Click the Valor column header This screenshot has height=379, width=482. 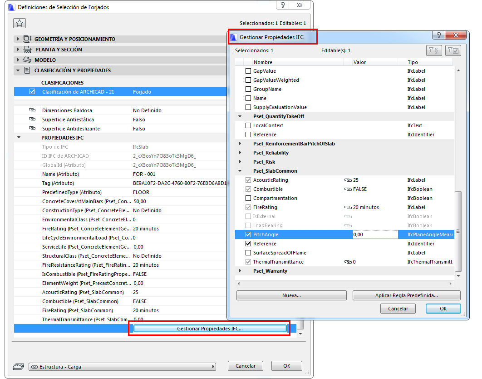(375, 62)
